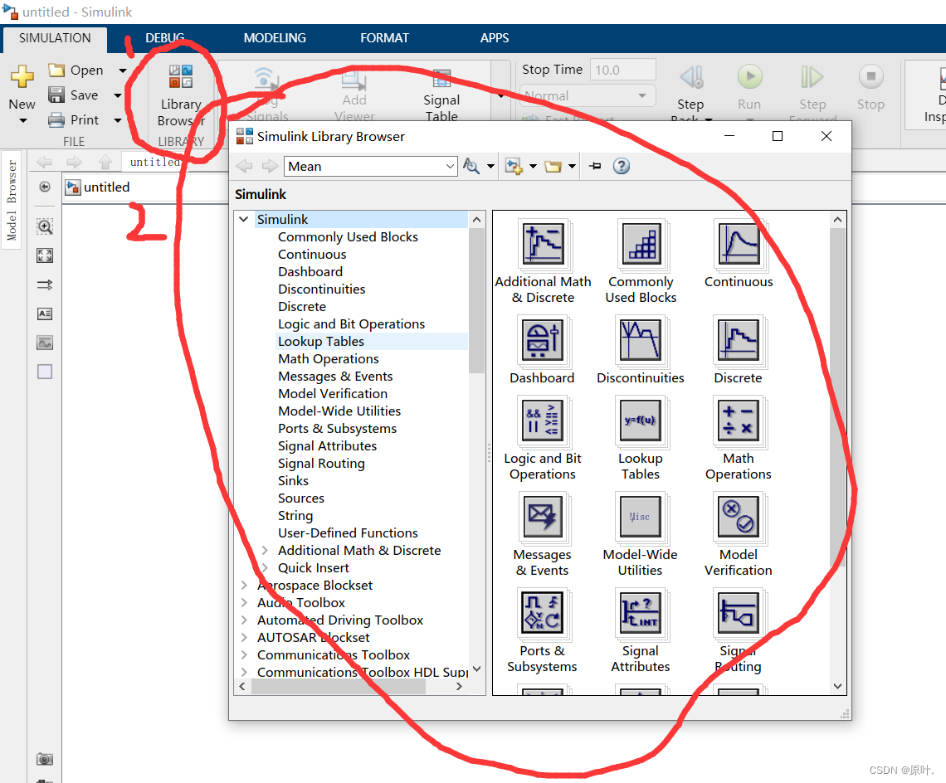Click the new model icon in Library Browser
Viewport: 946px width, 783px height.
(x=514, y=166)
